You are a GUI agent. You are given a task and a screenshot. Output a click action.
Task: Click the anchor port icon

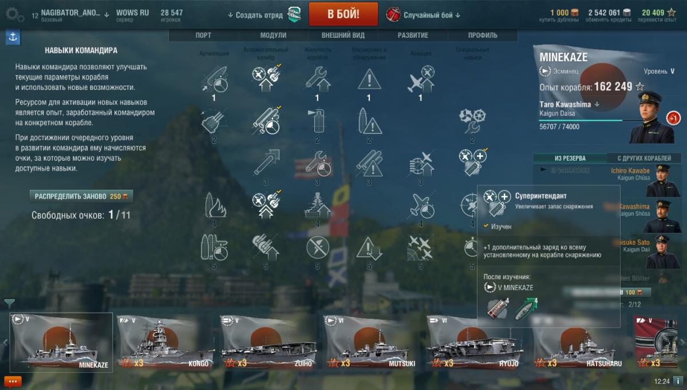pyautogui.click(x=13, y=38)
